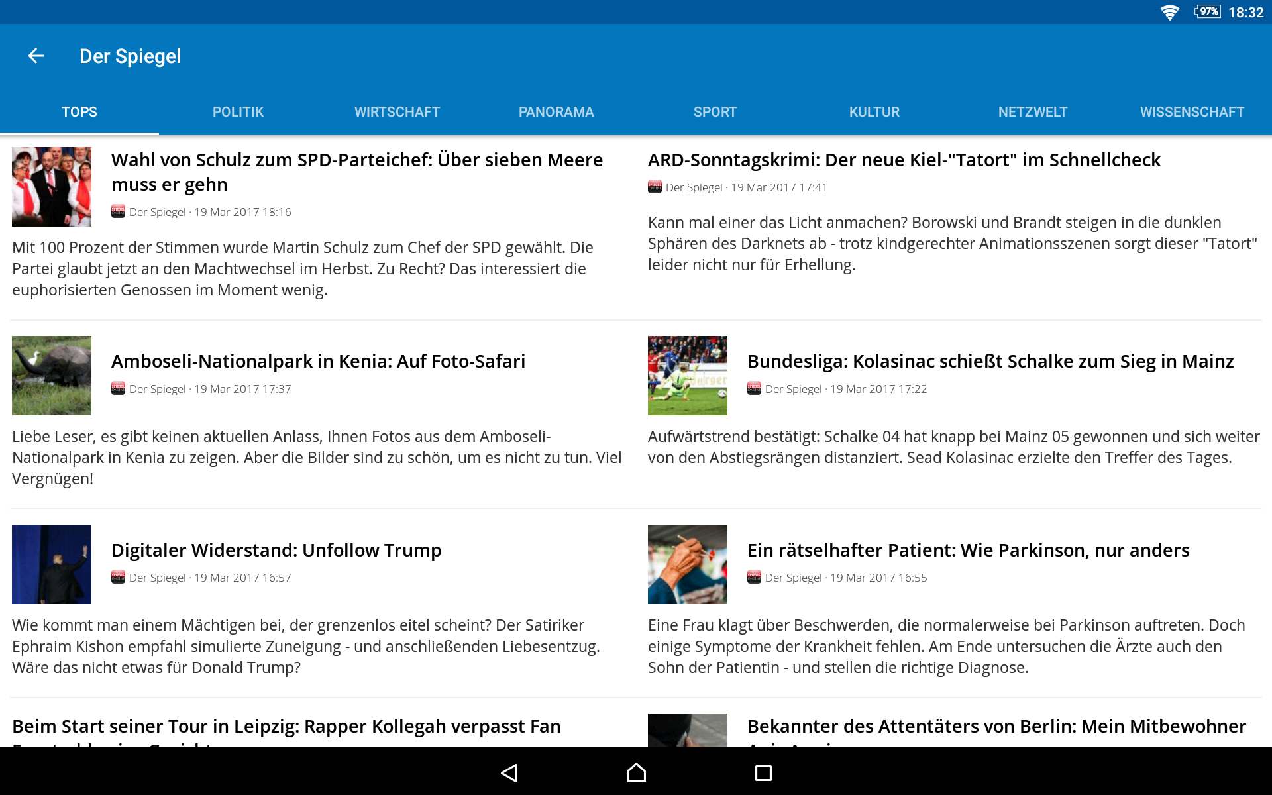The height and width of the screenshot is (795, 1272).
Task: Tap Spiegel source icon under Tatort article
Action: coord(655,187)
